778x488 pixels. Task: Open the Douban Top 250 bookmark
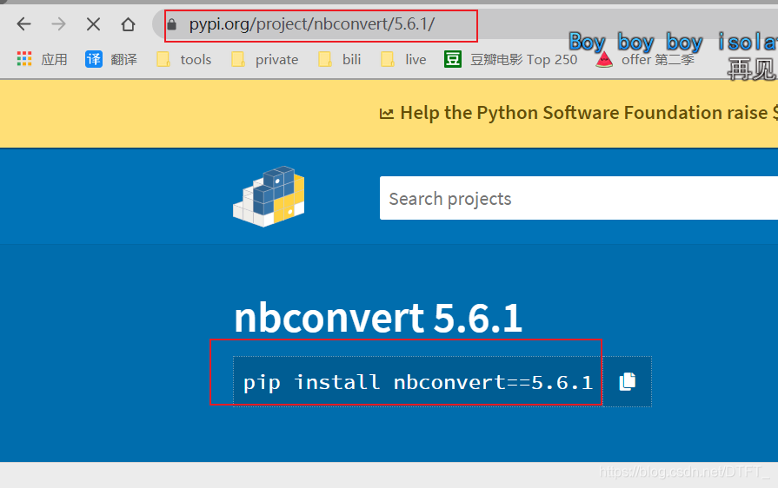tap(511, 59)
